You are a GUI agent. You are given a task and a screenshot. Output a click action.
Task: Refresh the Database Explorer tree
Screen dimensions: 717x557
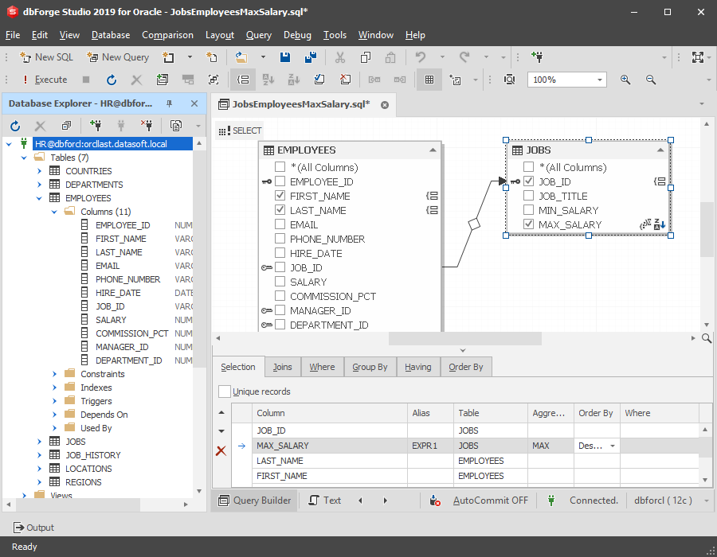(15, 126)
